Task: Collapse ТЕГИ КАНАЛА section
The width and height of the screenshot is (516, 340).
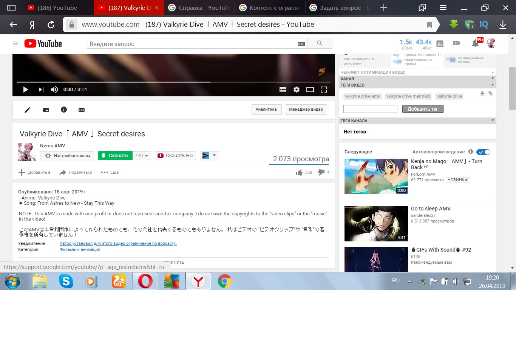Action: tap(417, 121)
